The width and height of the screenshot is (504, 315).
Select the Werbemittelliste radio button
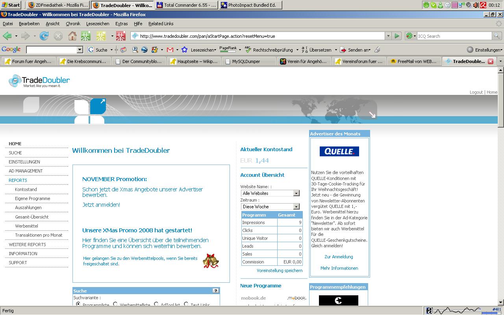(x=115, y=304)
